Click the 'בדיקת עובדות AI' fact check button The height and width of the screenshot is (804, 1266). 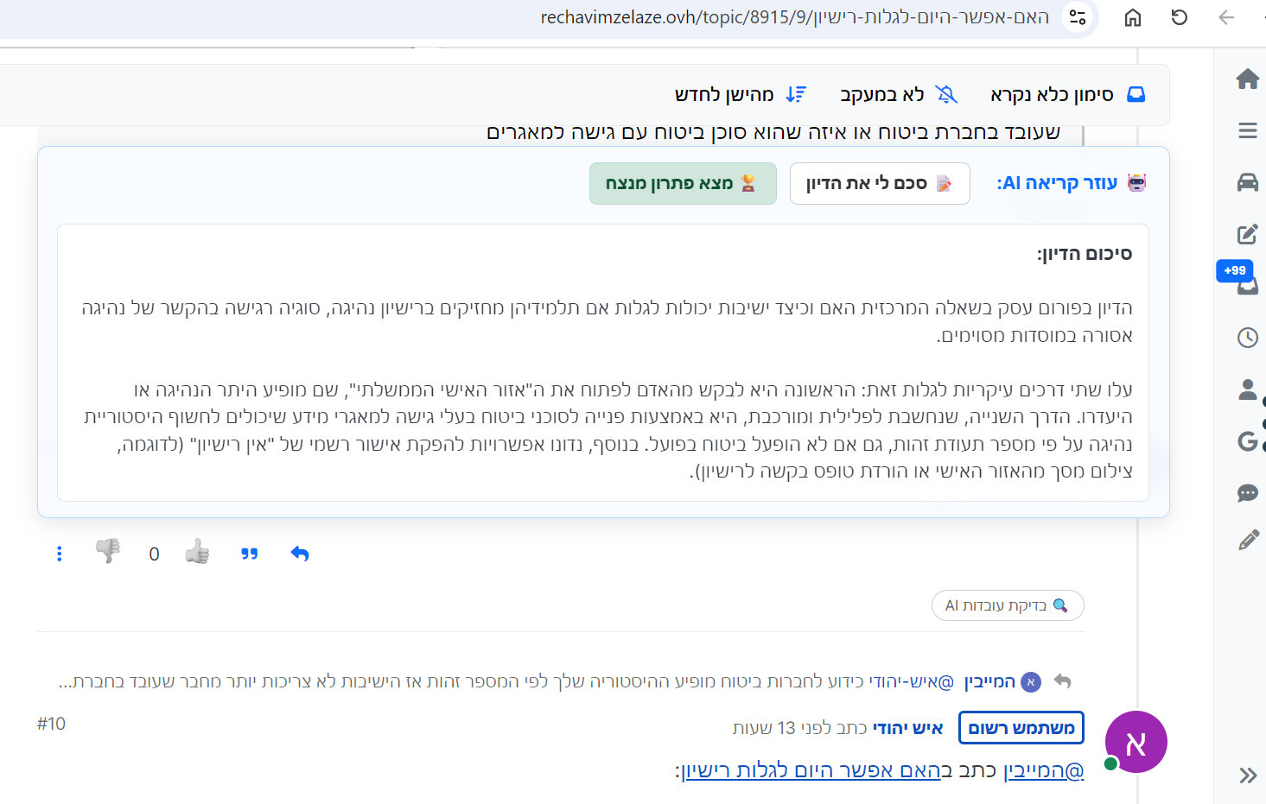pos(1007,605)
